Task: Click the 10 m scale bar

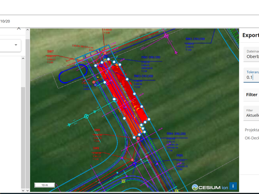Action: click(x=45, y=185)
